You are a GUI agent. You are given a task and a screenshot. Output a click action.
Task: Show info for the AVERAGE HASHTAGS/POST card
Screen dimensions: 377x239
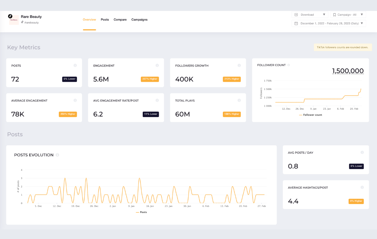click(x=362, y=187)
